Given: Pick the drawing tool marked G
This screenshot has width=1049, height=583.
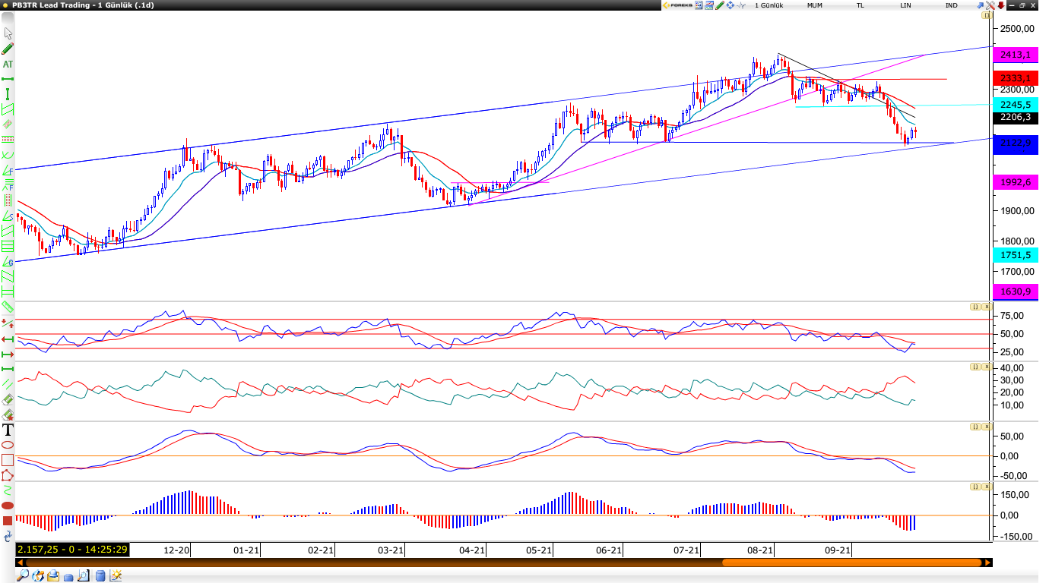Looking at the screenshot, I should click(x=8, y=262).
